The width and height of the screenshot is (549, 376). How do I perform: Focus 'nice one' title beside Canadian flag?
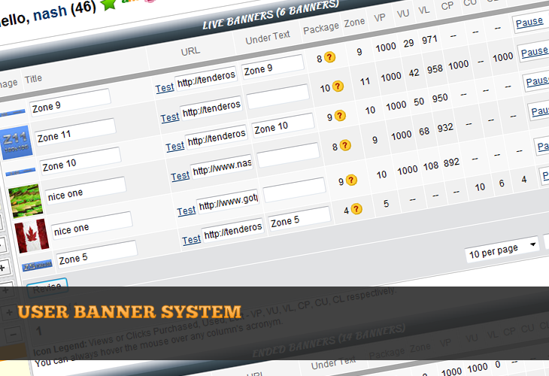click(92, 226)
